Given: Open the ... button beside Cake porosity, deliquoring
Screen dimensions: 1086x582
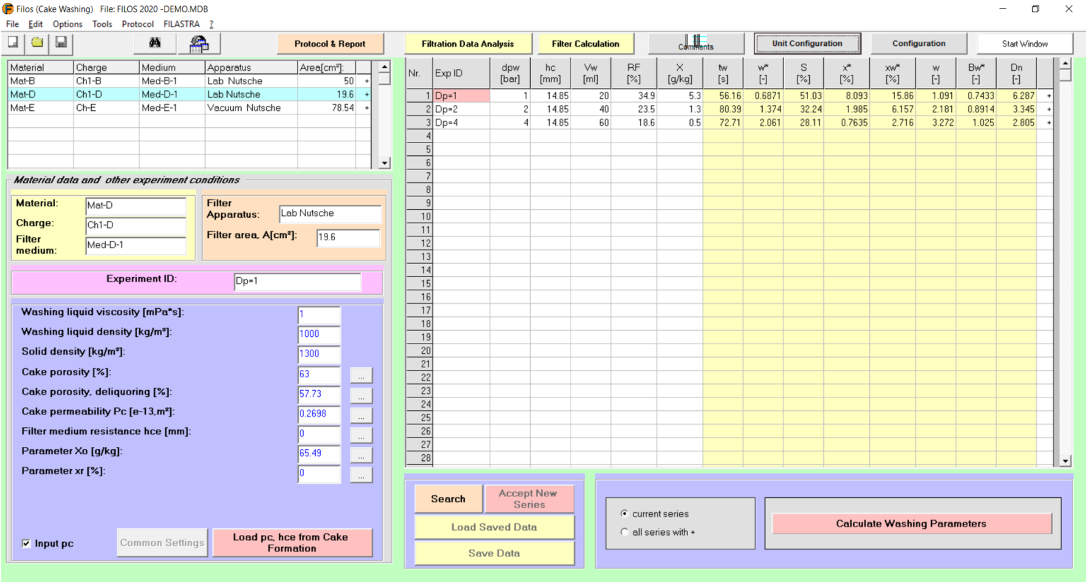Looking at the screenshot, I should [x=361, y=395].
